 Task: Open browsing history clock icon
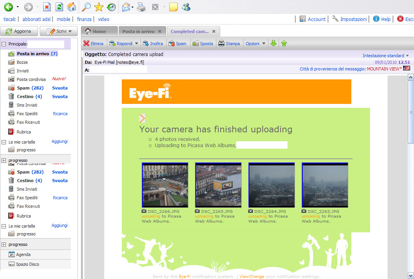pyautogui.click(x=111, y=7)
